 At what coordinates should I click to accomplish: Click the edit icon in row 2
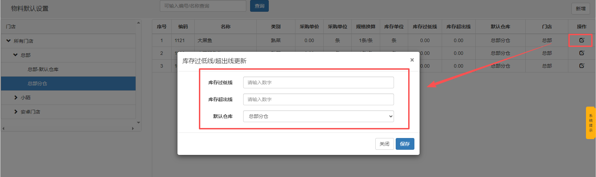click(581, 53)
